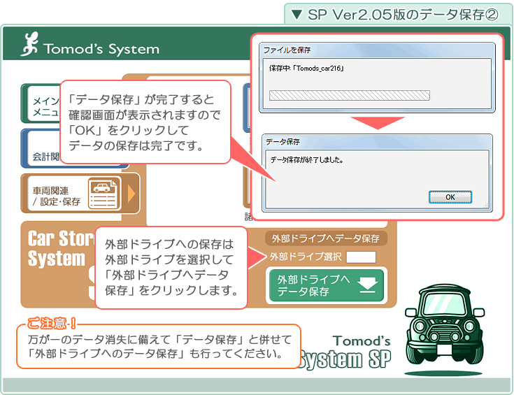The image size is (514, 395).
Task: Click the Car Store System title text
Action: (x=61, y=248)
